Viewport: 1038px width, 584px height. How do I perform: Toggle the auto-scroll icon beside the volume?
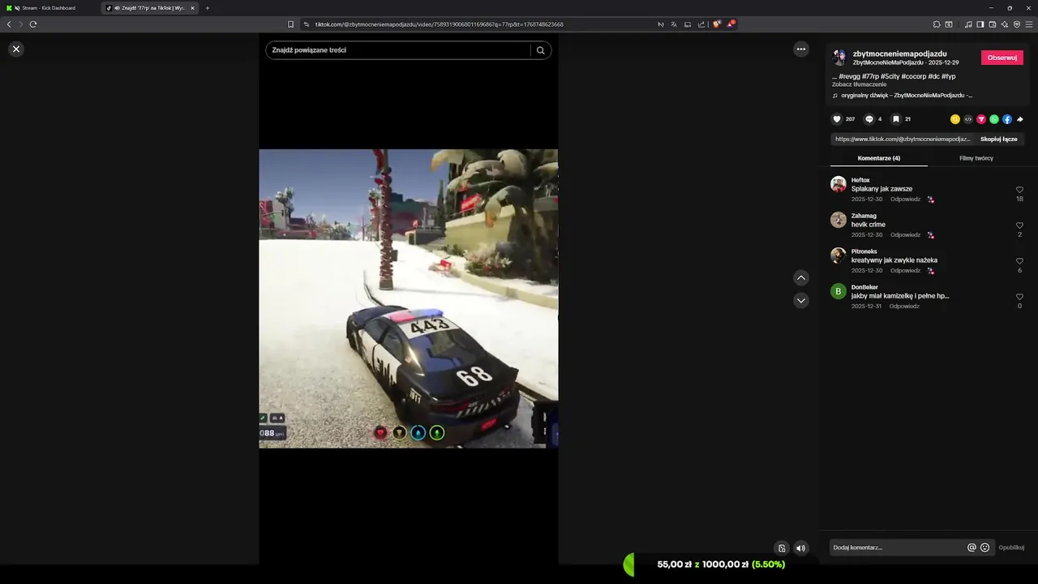tap(782, 548)
